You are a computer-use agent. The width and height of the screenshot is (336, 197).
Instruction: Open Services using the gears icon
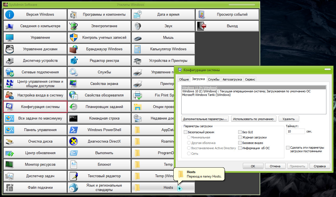pyautogui.click(x=74, y=72)
